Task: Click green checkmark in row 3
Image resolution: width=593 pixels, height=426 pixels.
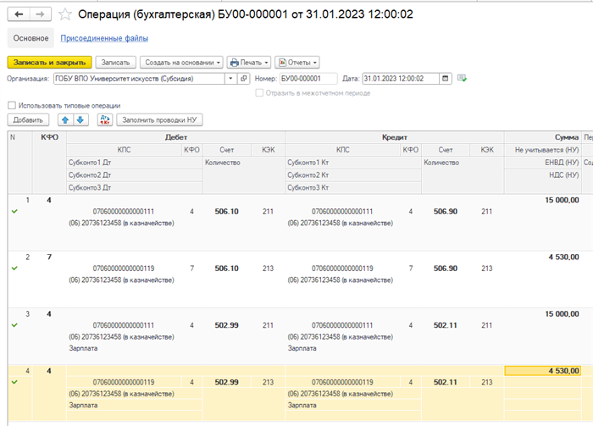Action: (x=14, y=325)
